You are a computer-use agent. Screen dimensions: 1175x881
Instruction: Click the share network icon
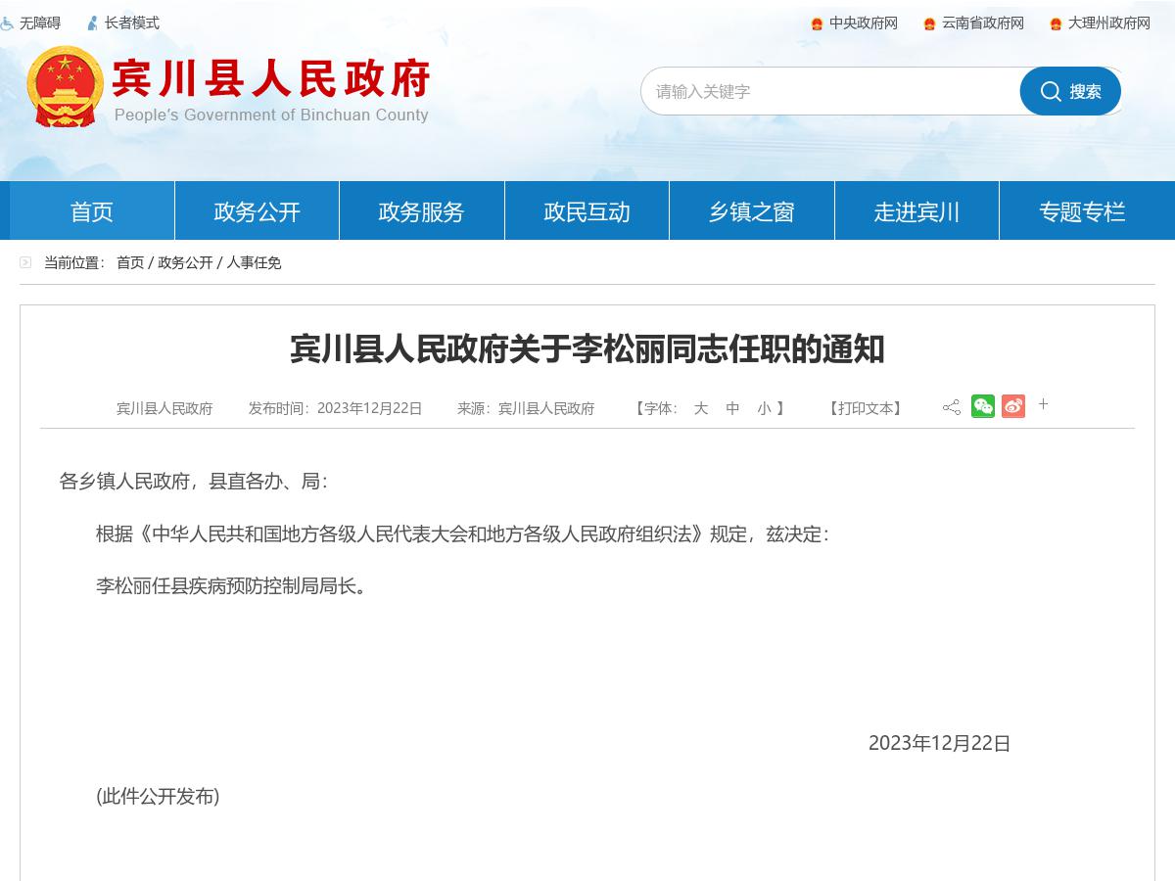(951, 405)
